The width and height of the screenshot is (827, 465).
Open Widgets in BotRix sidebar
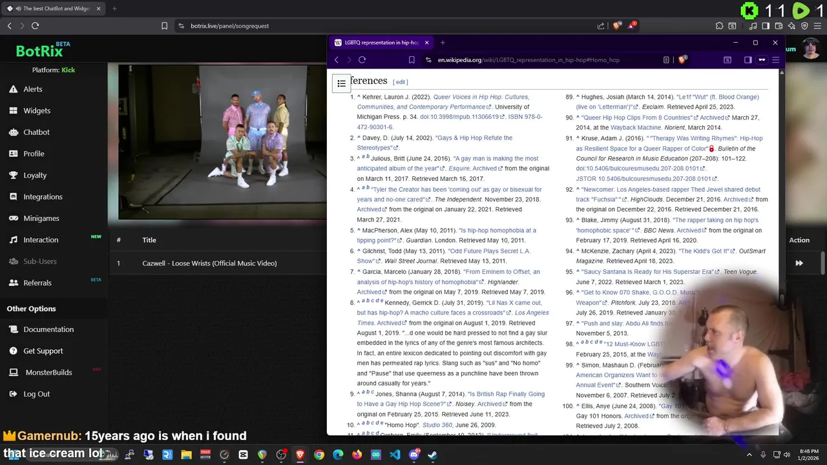[37, 110]
